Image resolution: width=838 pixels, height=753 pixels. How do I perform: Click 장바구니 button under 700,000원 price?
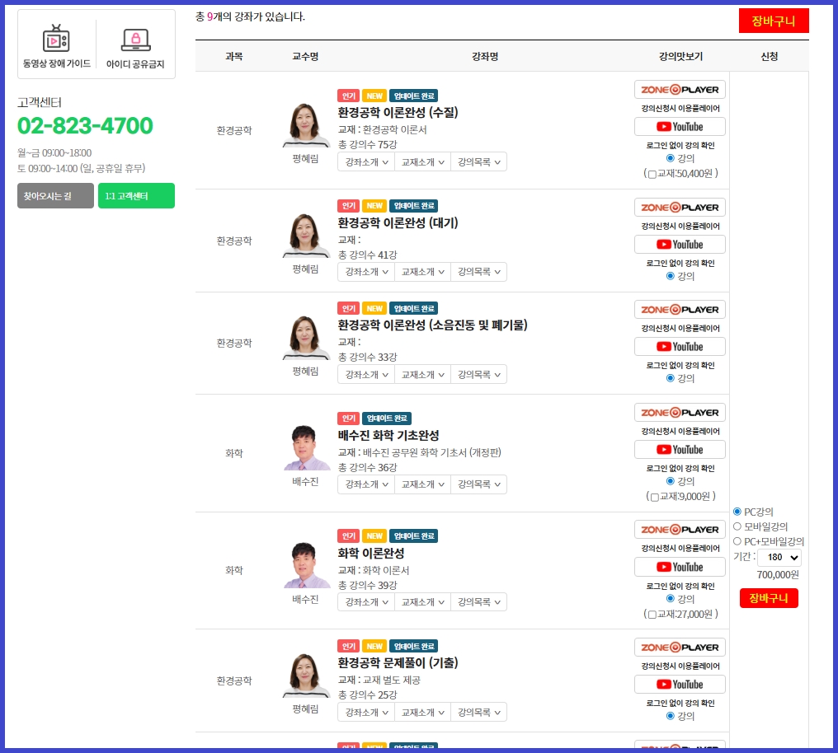(x=769, y=598)
